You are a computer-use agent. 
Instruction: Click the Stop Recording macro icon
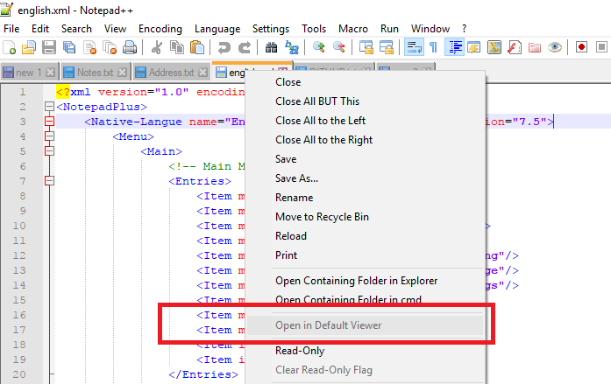click(x=601, y=47)
